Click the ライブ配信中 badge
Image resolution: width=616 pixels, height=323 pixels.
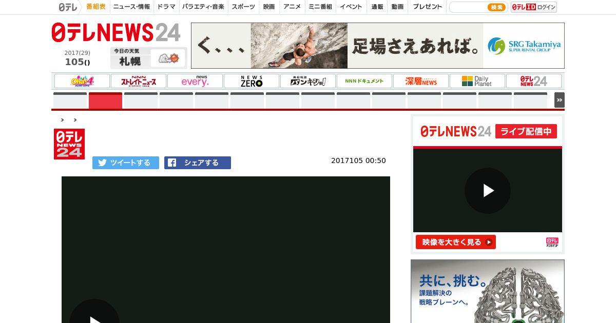pyautogui.click(x=526, y=131)
